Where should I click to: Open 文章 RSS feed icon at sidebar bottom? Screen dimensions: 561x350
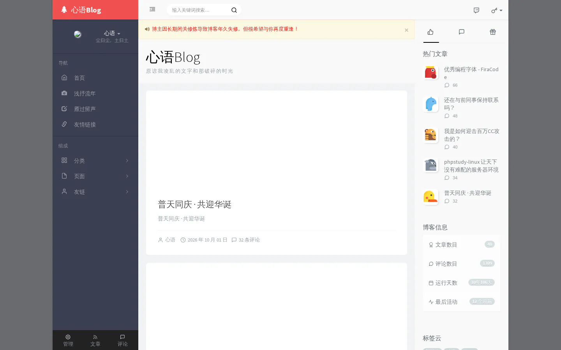point(95,340)
